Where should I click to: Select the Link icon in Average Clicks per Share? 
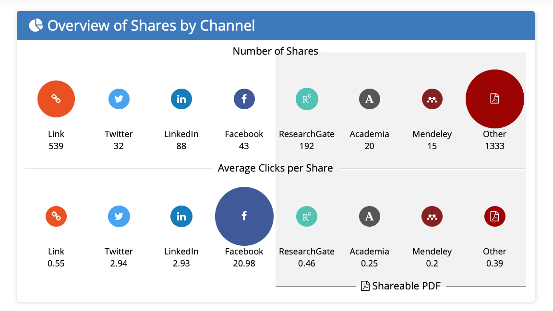tap(56, 217)
